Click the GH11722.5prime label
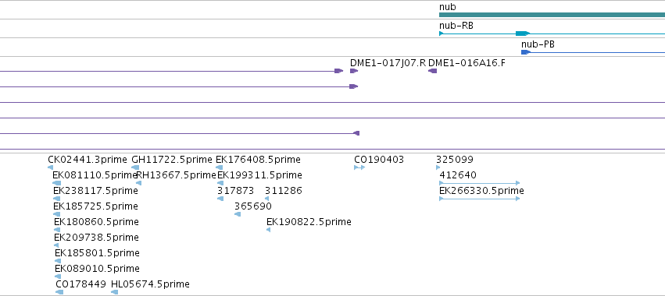This screenshot has height=296, width=665. pos(172,160)
